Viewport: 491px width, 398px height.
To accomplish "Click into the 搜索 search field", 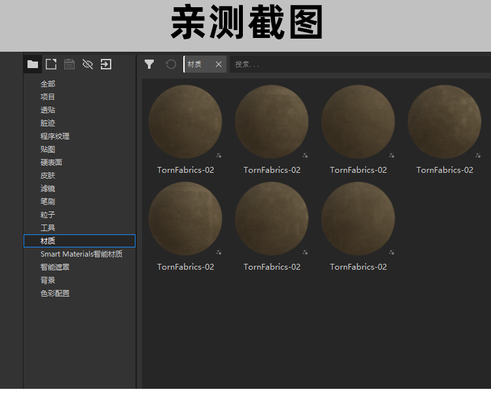I will (x=354, y=64).
